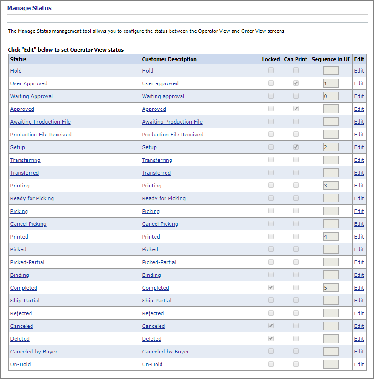374x379 pixels.
Task: Click Edit in the Completed row
Action: click(359, 288)
